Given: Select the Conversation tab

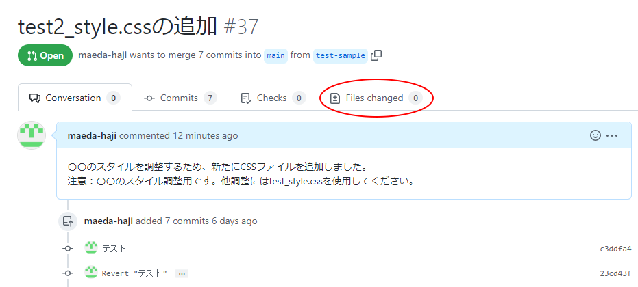Looking at the screenshot, I should (x=75, y=98).
